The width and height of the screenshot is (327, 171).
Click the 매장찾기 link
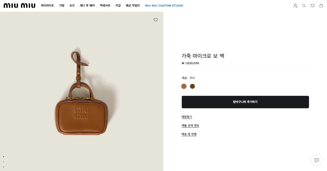tap(187, 117)
